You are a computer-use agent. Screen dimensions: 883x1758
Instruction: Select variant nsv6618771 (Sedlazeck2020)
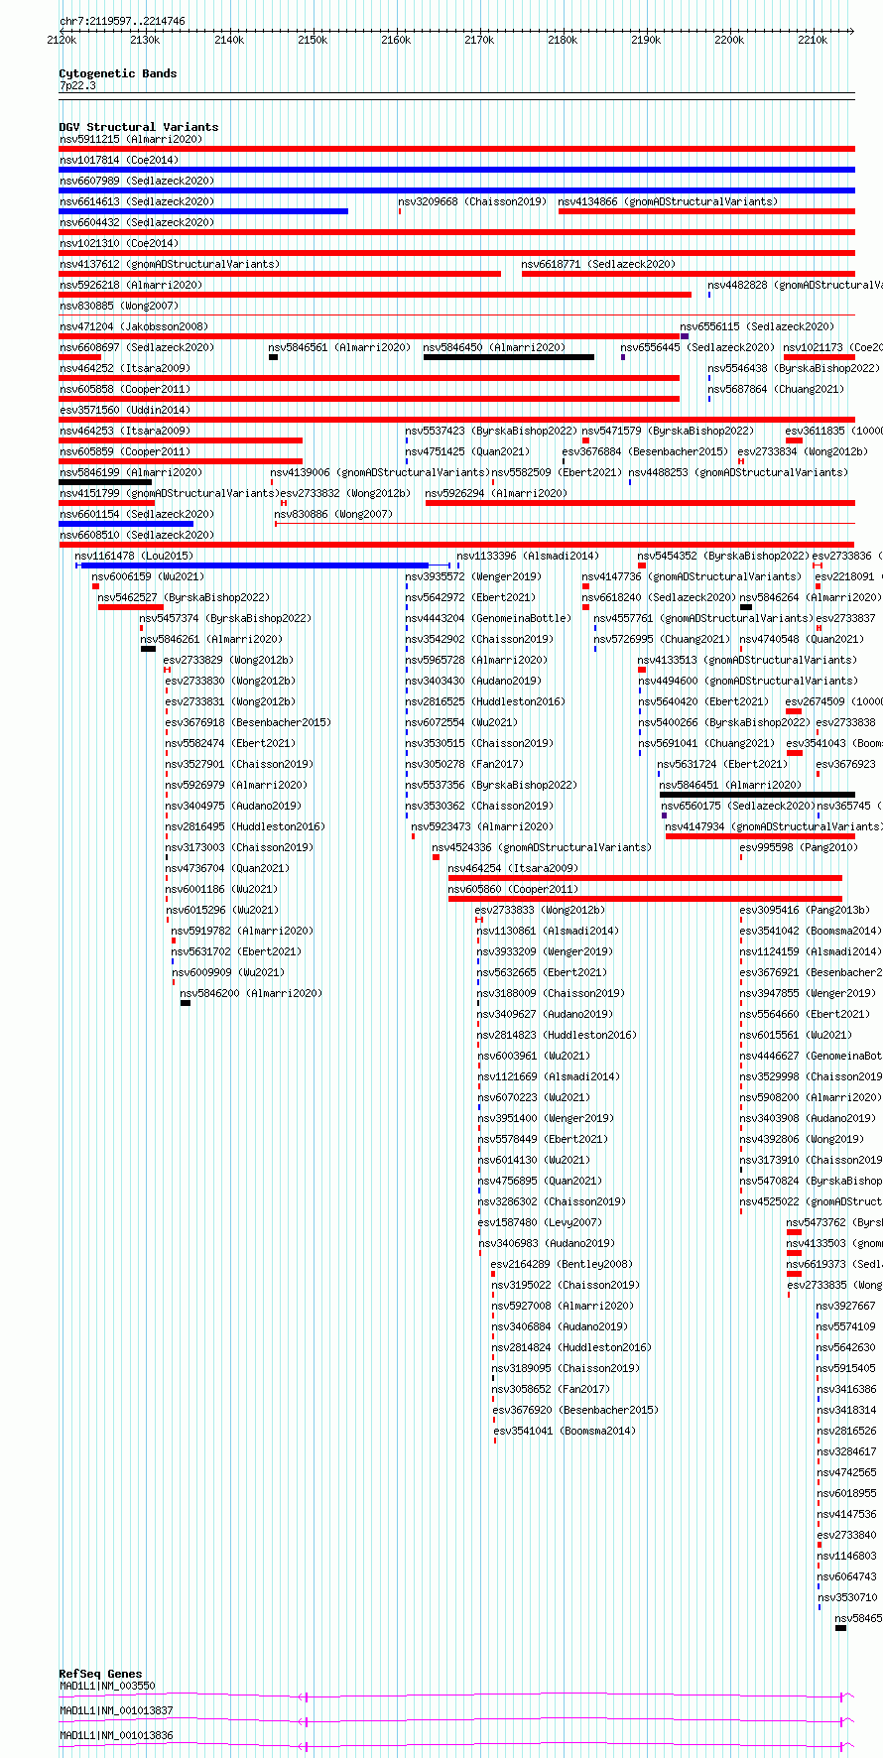598,265
